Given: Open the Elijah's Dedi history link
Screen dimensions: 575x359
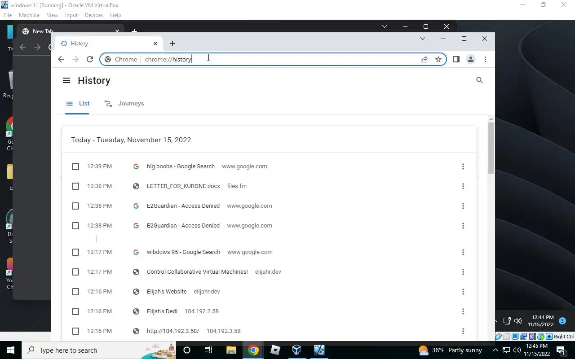Looking at the screenshot, I should (x=162, y=311).
